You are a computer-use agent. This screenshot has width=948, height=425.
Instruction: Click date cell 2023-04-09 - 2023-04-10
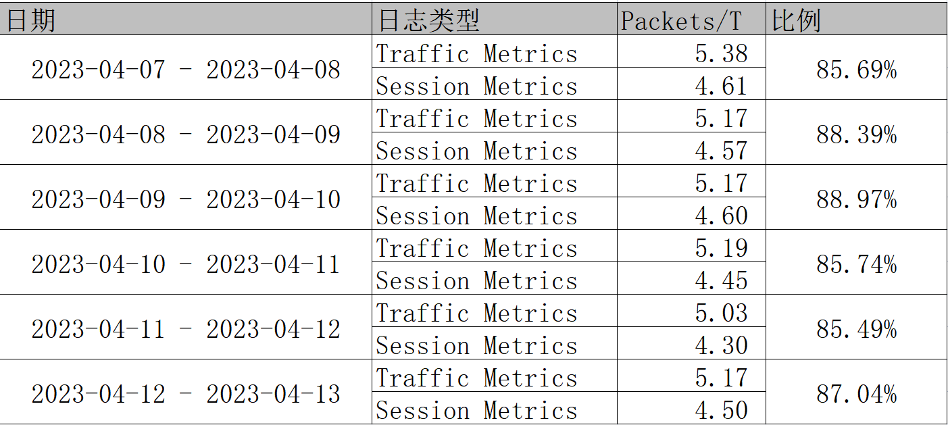tap(186, 199)
